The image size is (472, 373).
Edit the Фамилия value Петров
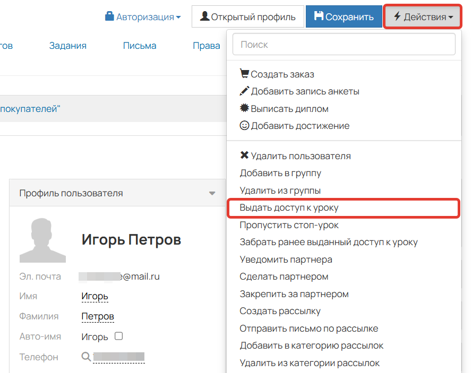point(98,316)
